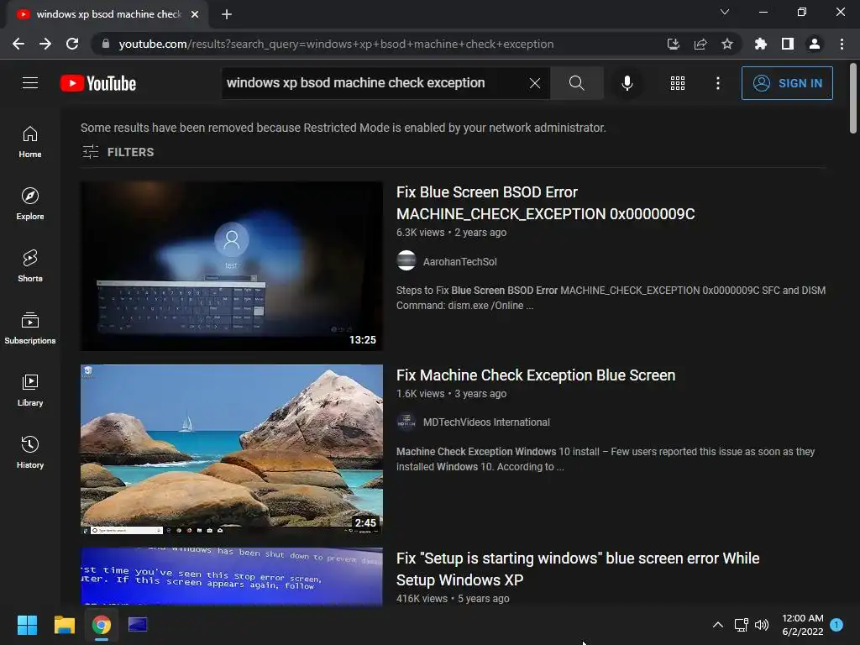Click the SIGN IN button
860x645 pixels.
pyautogui.click(x=787, y=83)
